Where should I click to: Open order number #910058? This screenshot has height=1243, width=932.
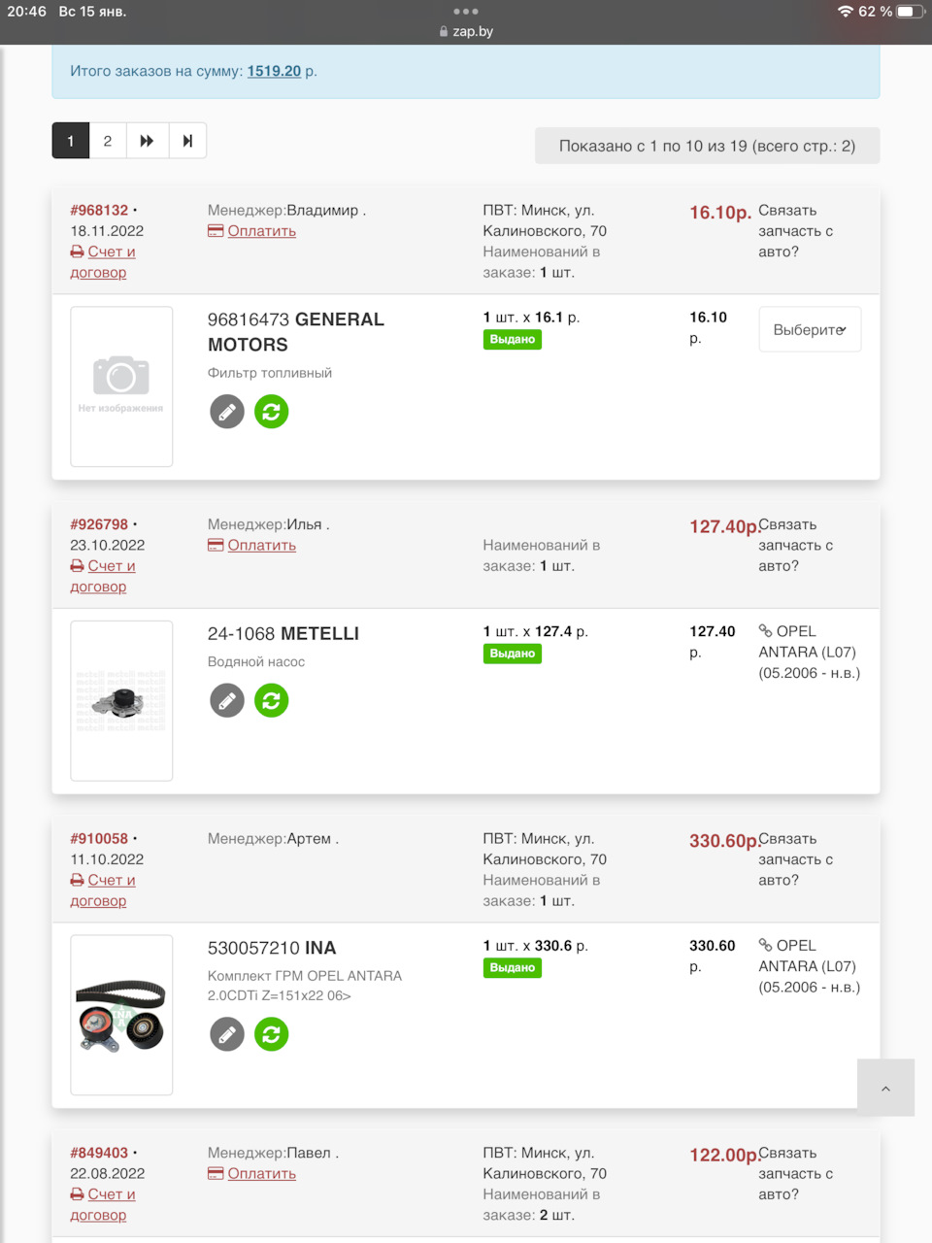coord(99,838)
